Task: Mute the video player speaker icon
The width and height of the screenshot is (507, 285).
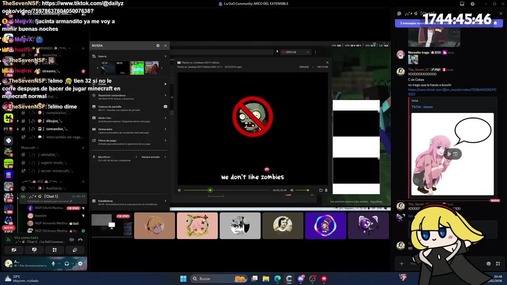Action: 292,190
